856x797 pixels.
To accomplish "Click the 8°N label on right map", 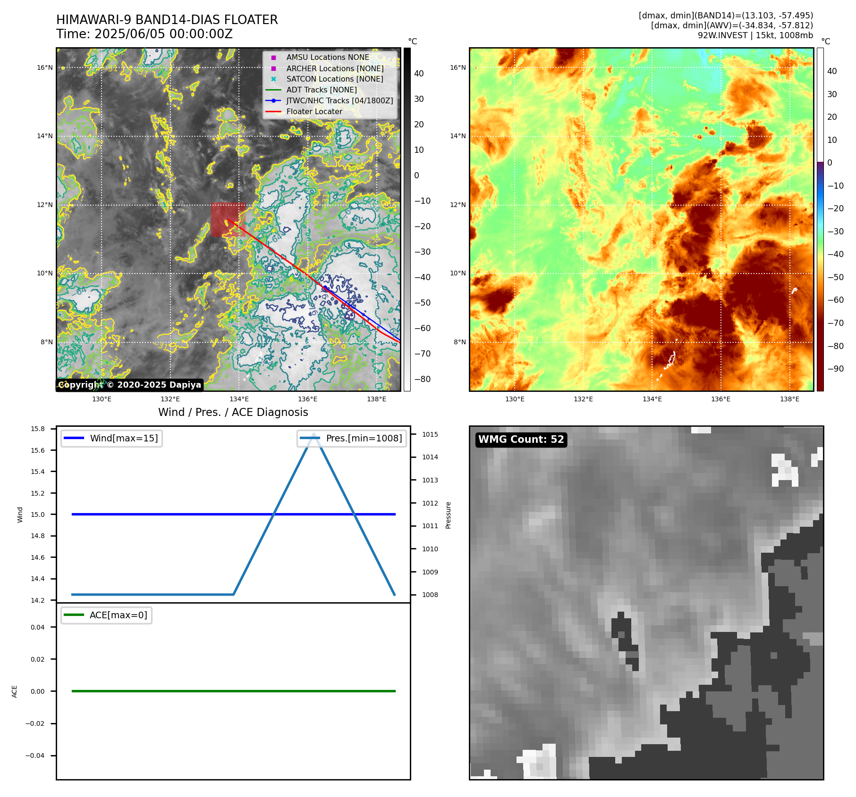I will tap(459, 342).
